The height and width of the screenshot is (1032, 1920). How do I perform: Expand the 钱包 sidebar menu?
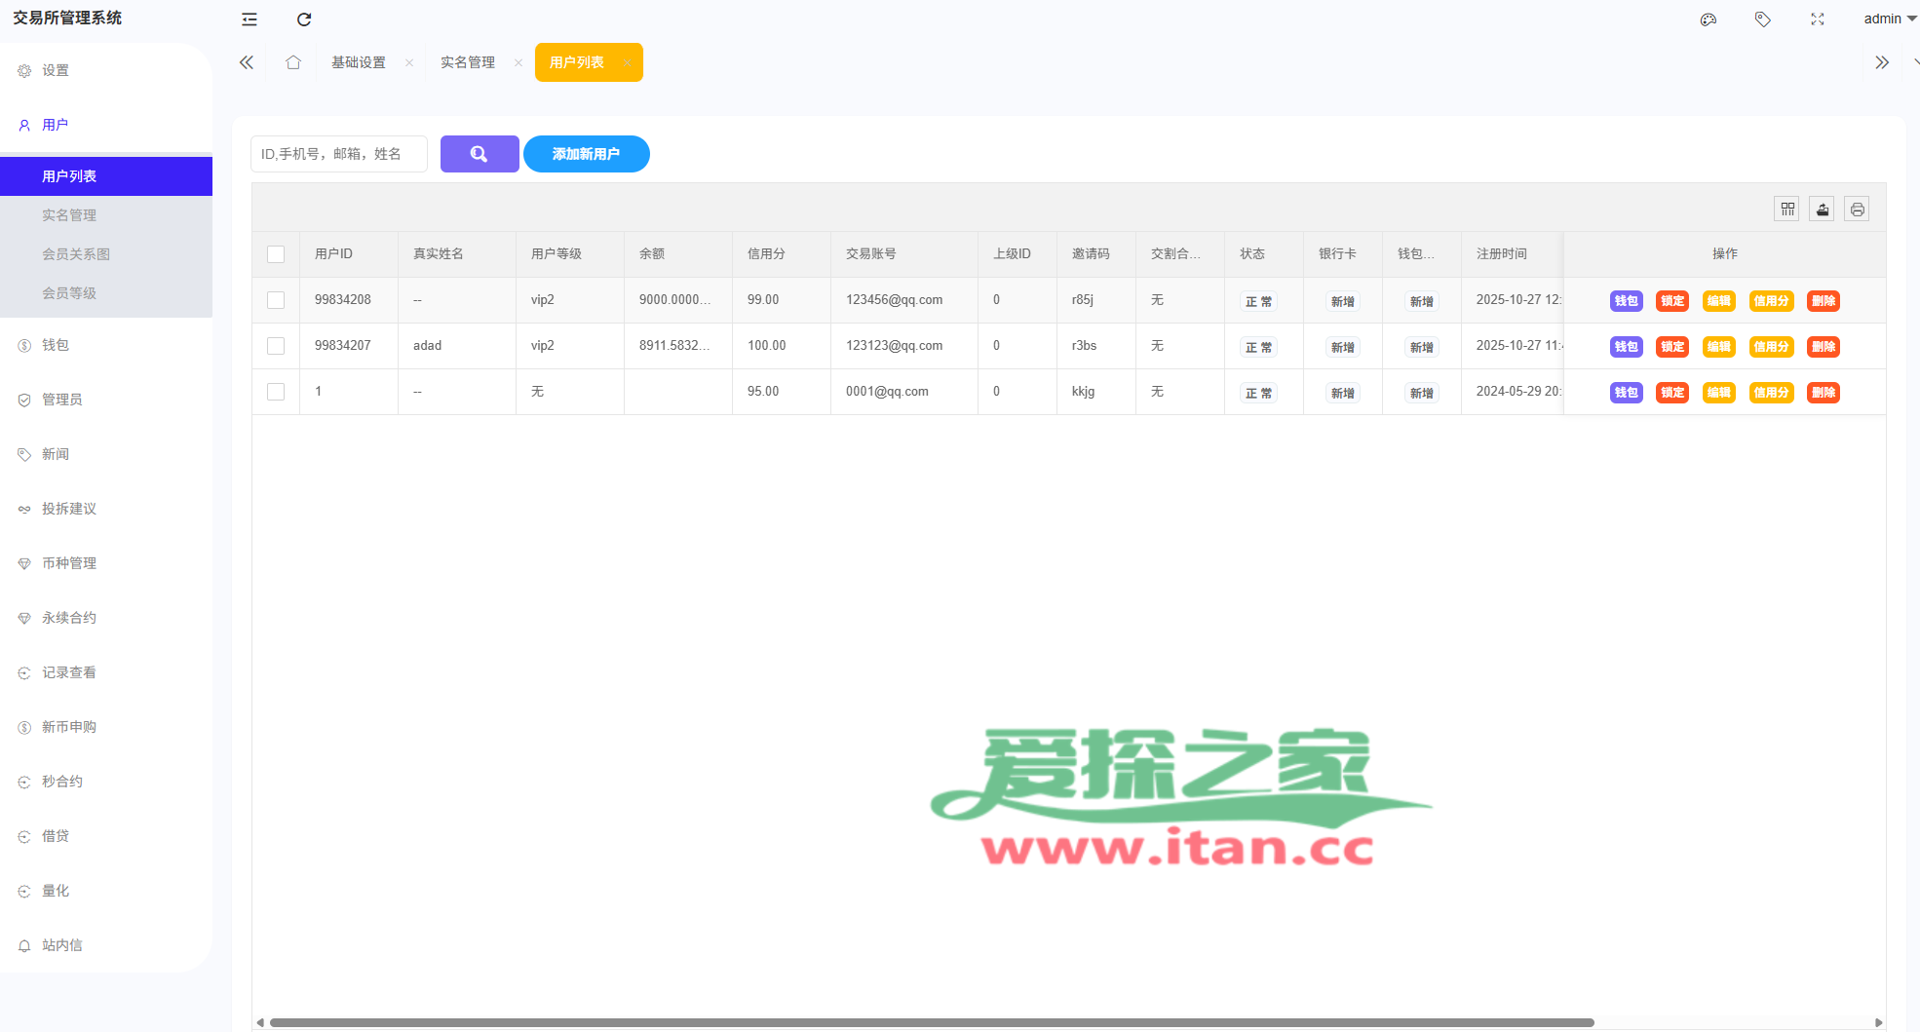56,345
